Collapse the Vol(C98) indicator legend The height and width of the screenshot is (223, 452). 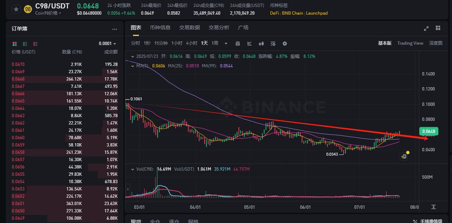132,170
